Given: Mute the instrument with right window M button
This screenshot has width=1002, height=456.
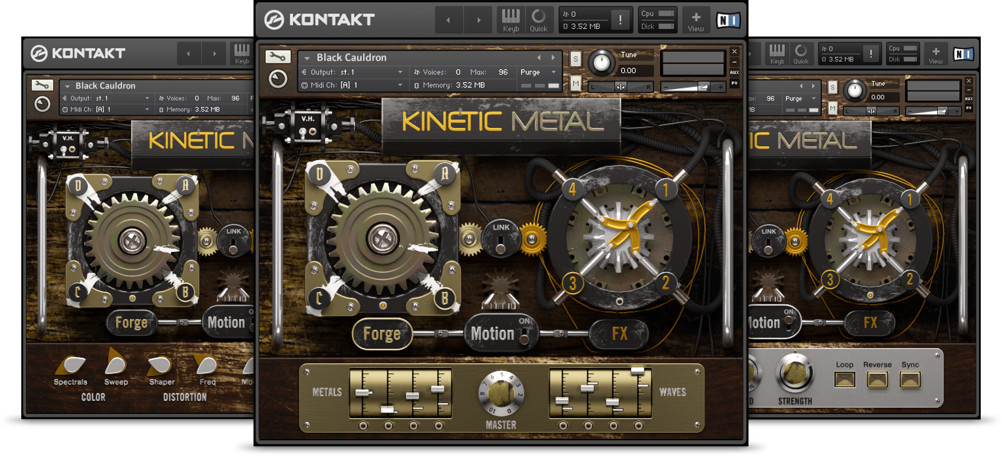Looking at the screenshot, I should [x=832, y=108].
